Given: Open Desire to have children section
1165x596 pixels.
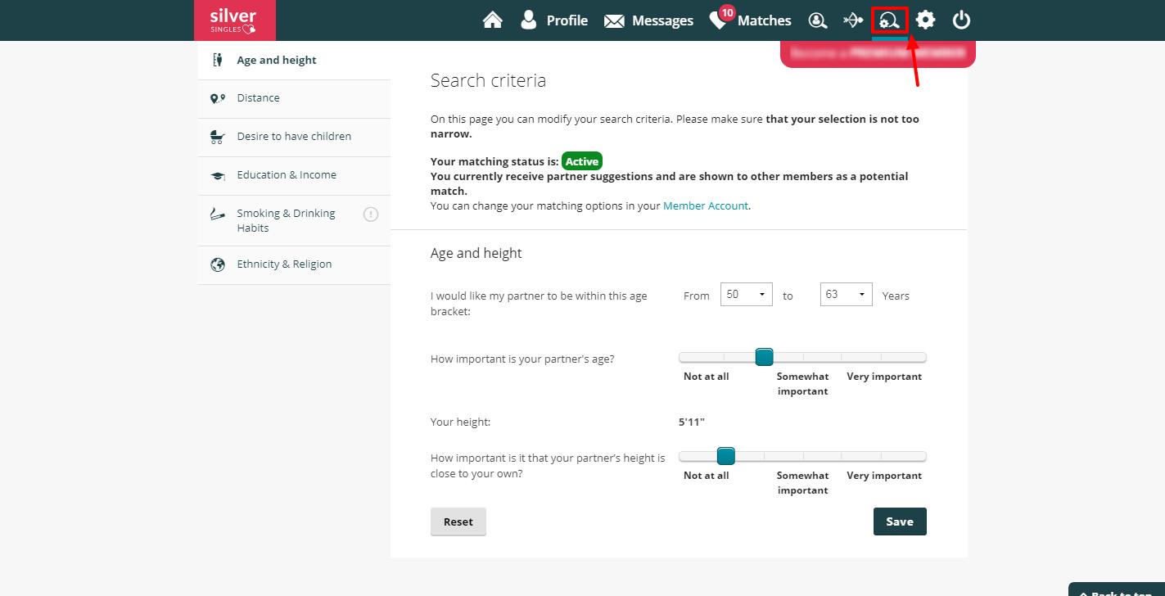Looking at the screenshot, I should tap(294, 137).
